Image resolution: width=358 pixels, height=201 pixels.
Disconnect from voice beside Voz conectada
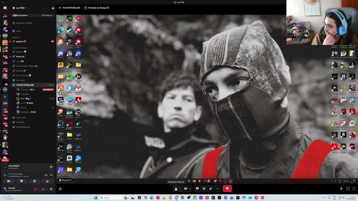point(51,175)
